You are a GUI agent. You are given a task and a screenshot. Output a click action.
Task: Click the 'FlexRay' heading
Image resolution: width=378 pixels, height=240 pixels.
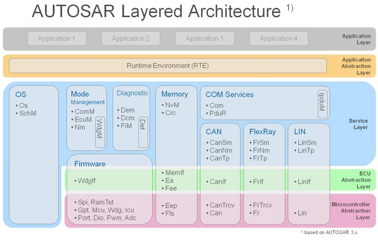[x=262, y=131]
